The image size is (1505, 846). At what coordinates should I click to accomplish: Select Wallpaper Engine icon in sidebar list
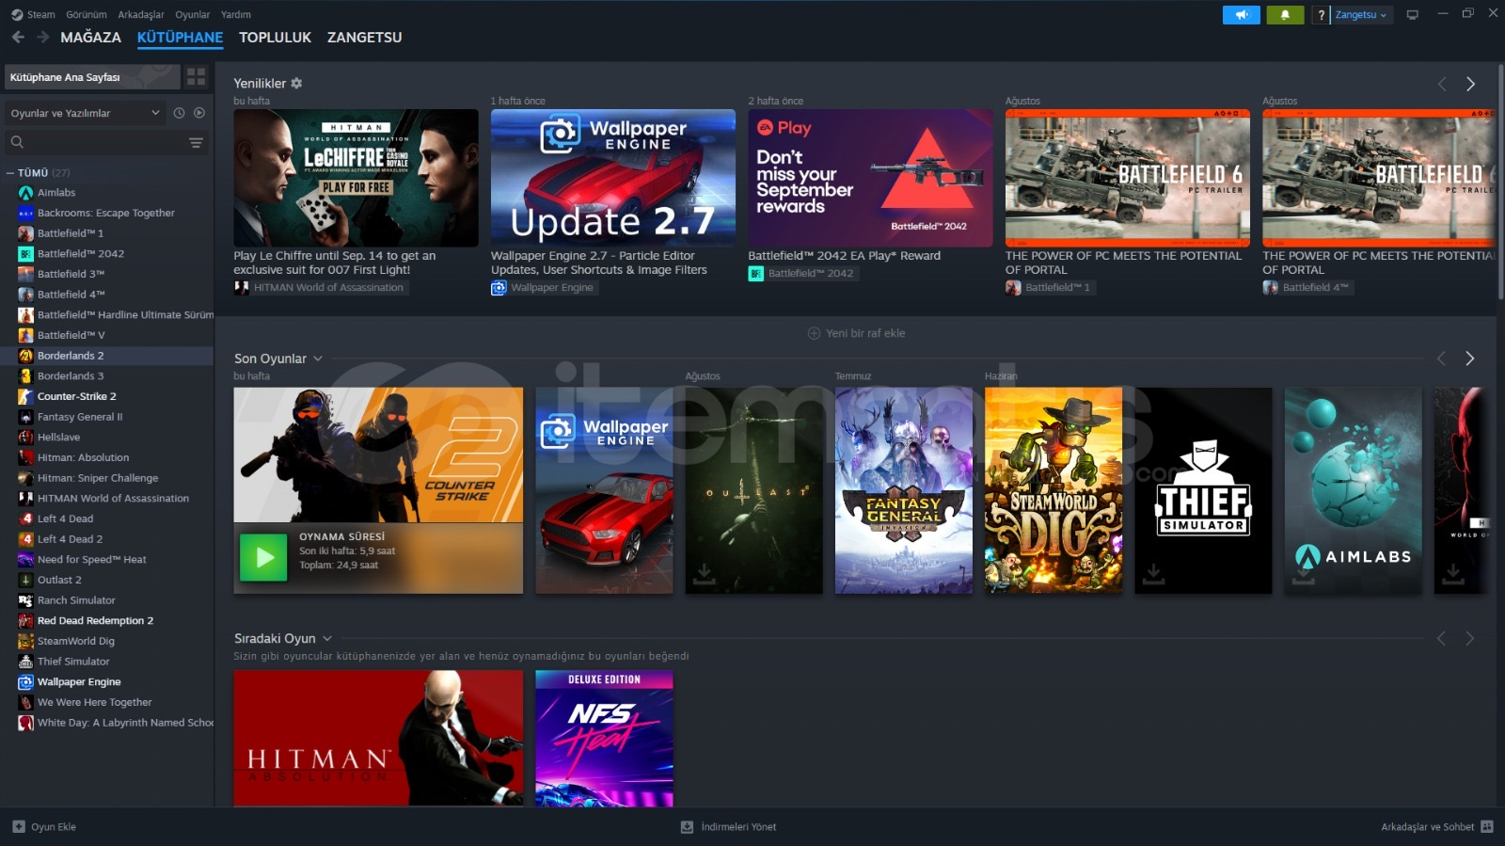(x=25, y=682)
